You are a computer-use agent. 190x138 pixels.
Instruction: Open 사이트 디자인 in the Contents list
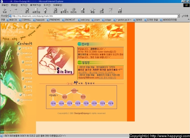click(x=27, y=63)
